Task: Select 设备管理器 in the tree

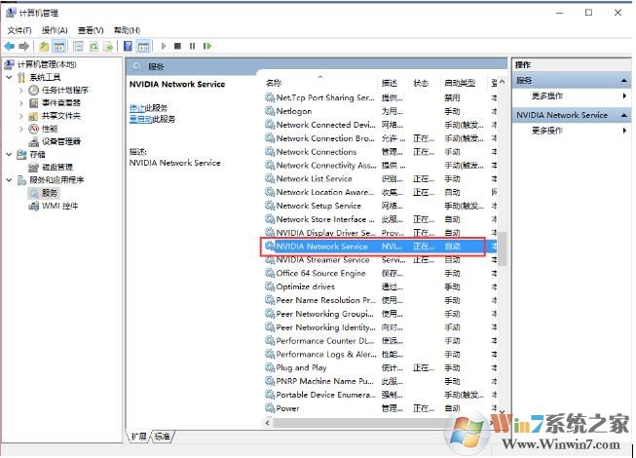Action: [x=60, y=141]
